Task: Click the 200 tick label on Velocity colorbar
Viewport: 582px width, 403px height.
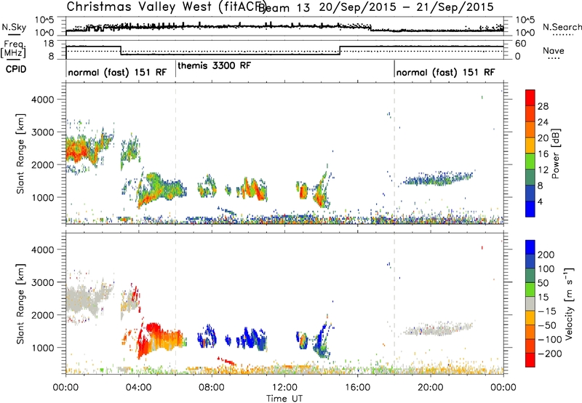Action: click(x=546, y=255)
